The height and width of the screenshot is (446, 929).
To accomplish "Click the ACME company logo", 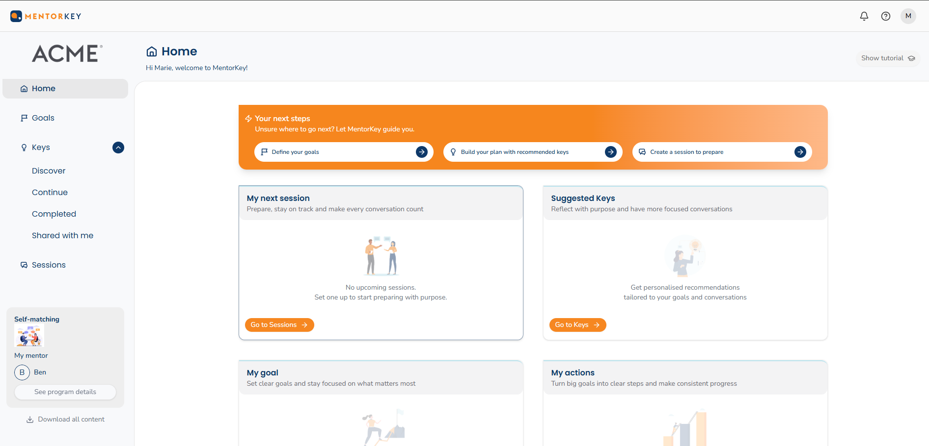I will tap(67, 53).
